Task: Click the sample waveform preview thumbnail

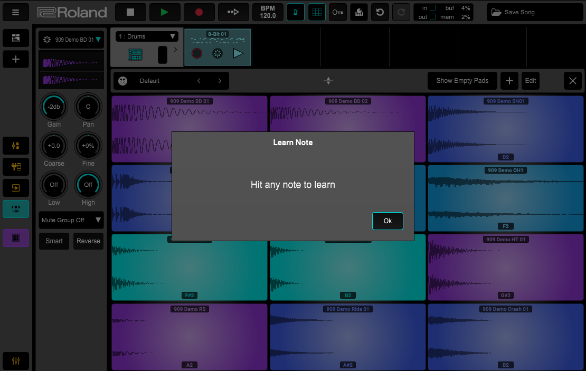Action: click(71, 70)
